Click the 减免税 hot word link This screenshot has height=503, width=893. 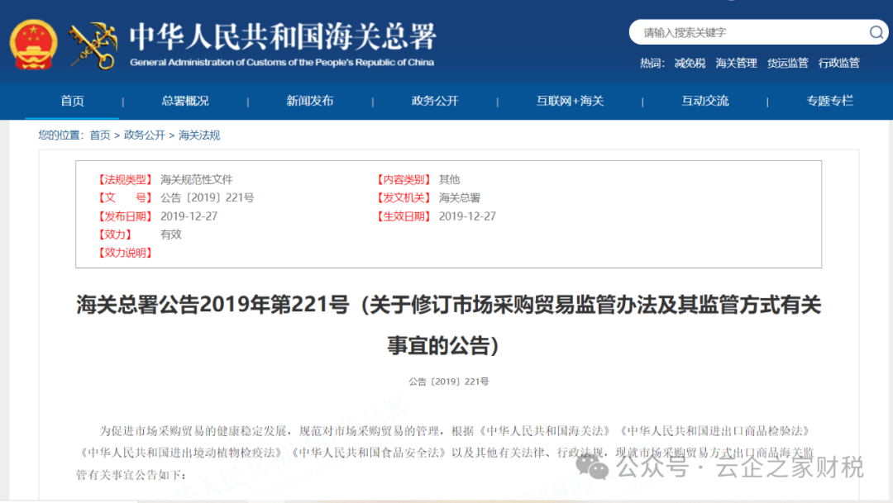[690, 63]
